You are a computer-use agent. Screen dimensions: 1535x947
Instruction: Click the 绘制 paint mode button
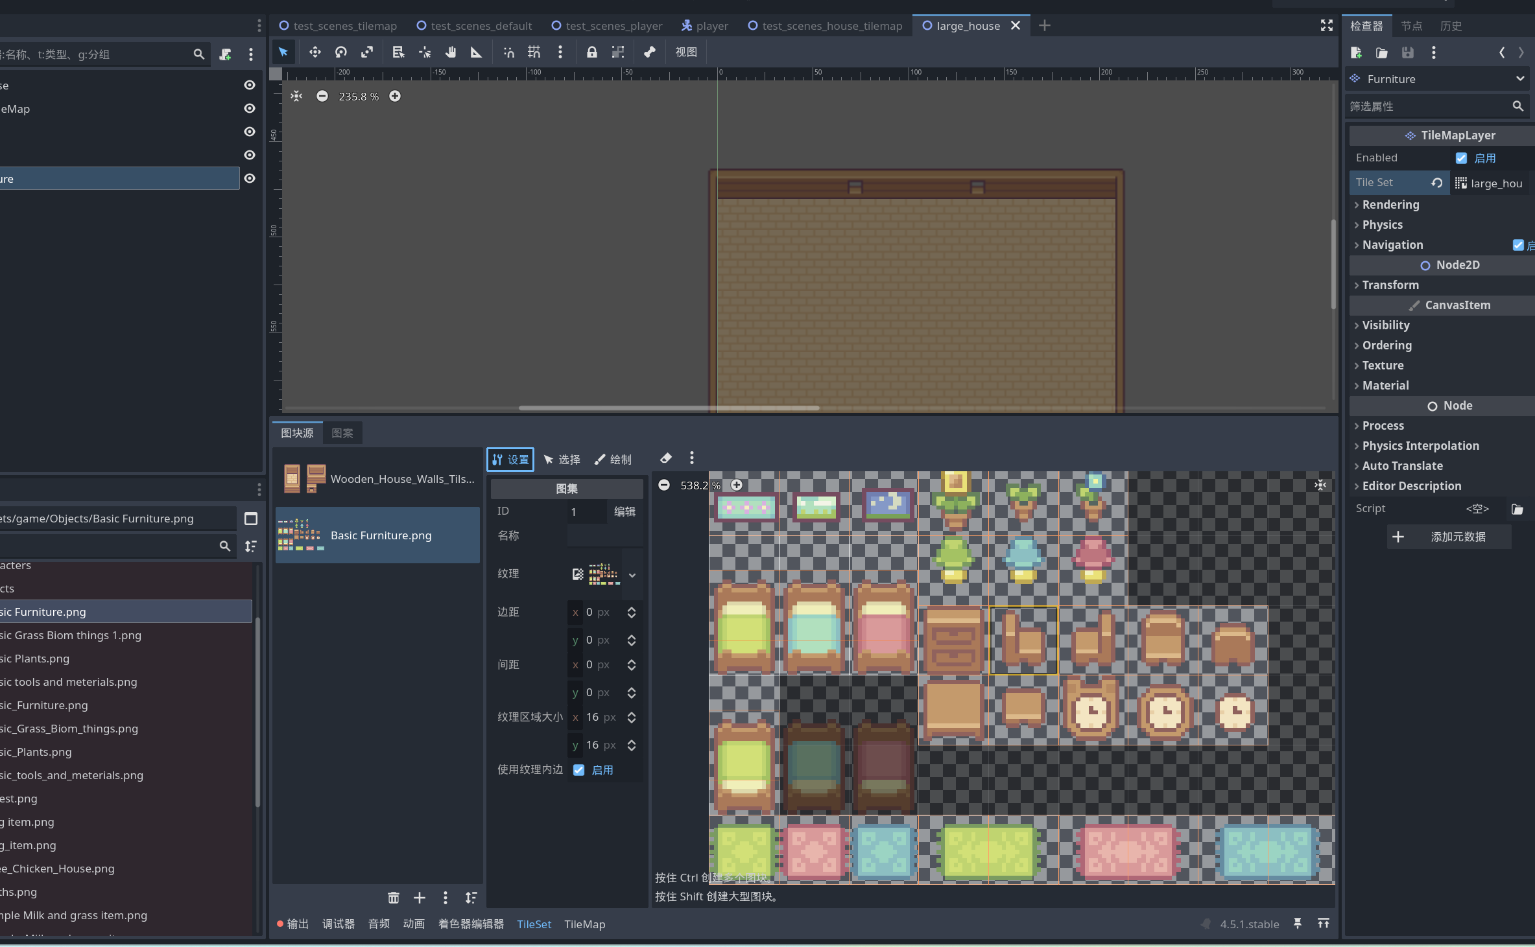(x=613, y=460)
